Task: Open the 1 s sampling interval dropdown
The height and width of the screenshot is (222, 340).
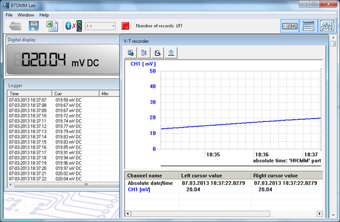Action: click(101, 26)
